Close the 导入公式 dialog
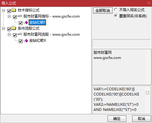152x123 pixels. point(149,3)
